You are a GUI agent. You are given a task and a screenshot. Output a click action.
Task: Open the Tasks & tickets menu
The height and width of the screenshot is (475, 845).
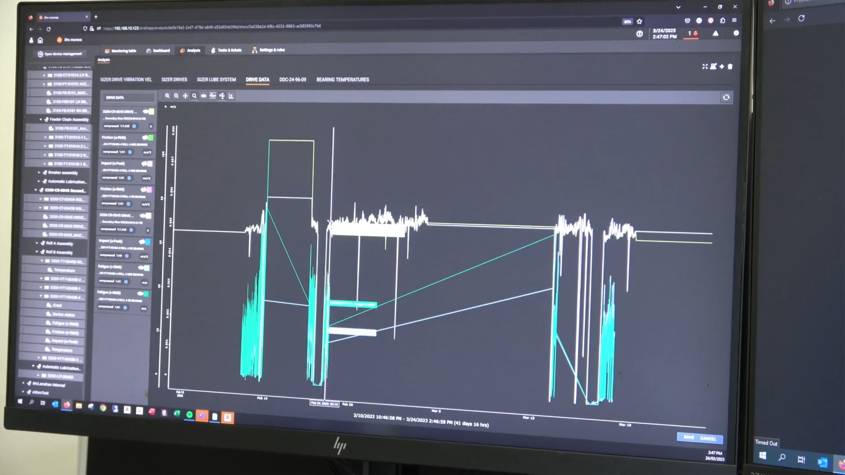point(226,50)
